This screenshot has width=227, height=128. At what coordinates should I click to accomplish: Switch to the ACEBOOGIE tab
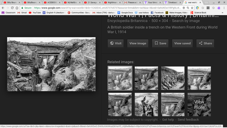(52, 2)
